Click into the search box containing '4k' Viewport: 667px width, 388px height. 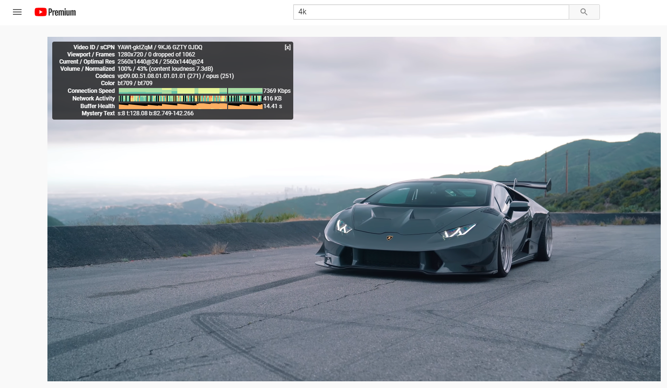click(430, 12)
